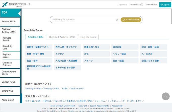Open Articles 1985- in the sidebar
The image size is (172, 112).
(10, 22)
